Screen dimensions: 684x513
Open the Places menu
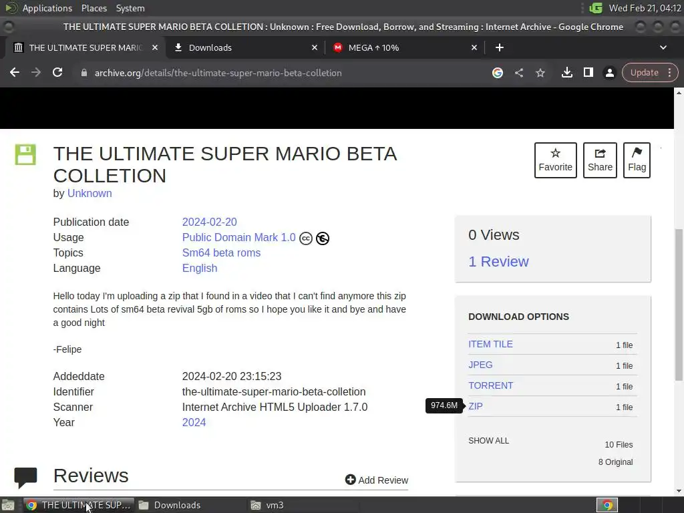point(94,8)
